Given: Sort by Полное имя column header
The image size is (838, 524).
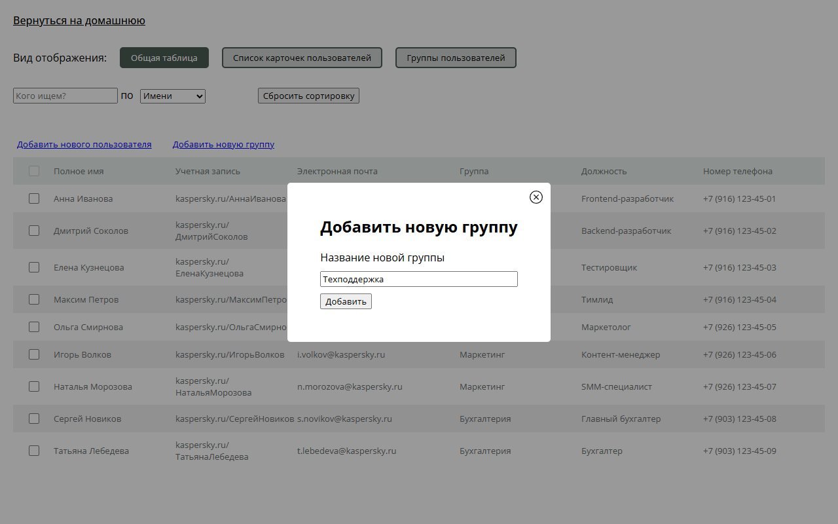Looking at the screenshot, I should 79,171.
